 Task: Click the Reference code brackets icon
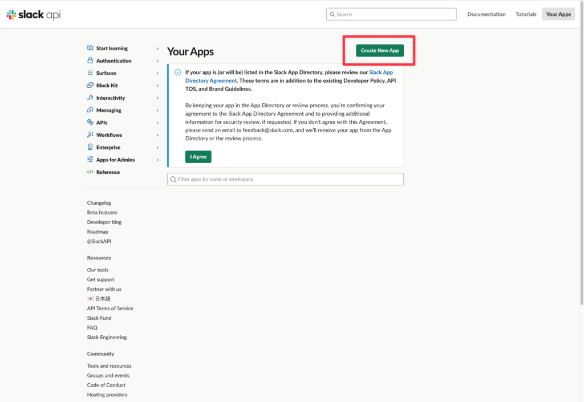(90, 172)
